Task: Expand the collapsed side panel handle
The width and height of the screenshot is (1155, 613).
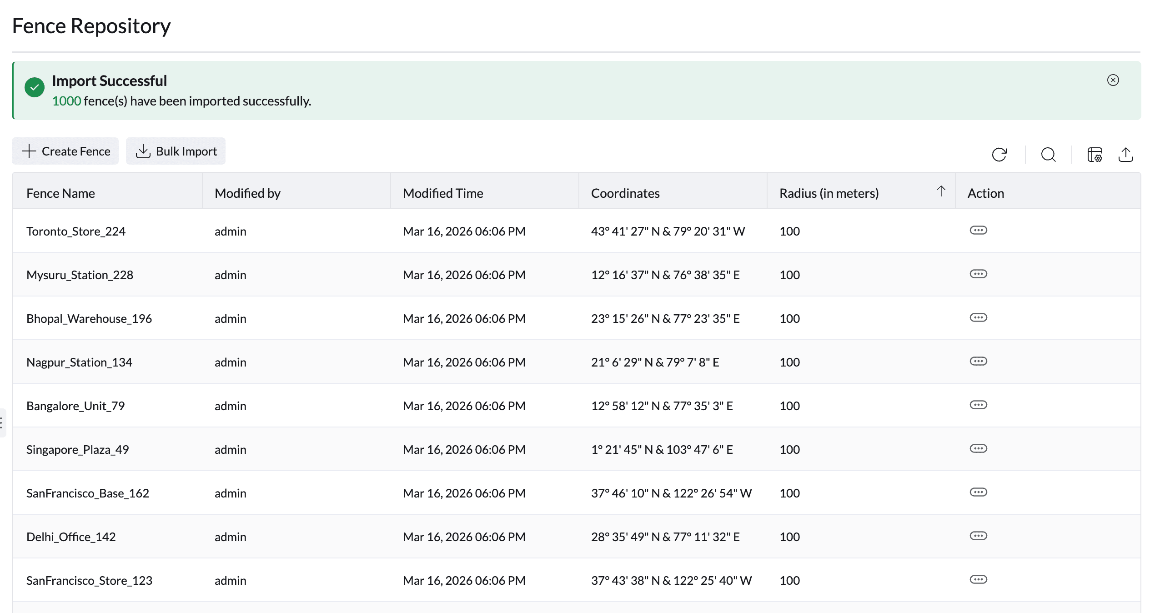Action: [2, 423]
